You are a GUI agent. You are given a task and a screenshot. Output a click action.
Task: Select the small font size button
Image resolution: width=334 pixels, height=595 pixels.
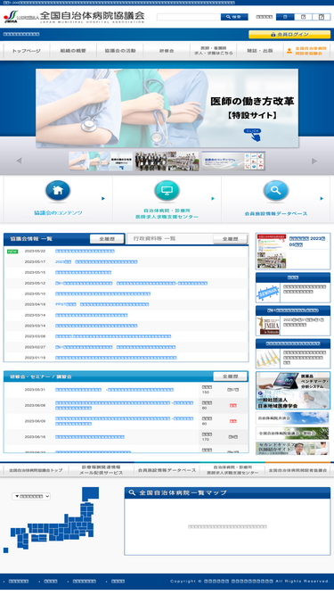(285, 17)
